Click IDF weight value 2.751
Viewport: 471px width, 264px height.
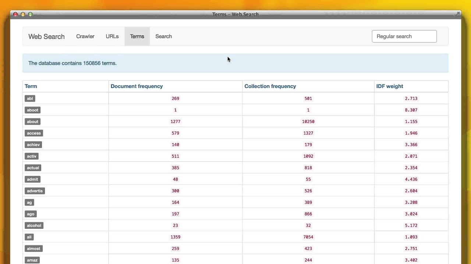pos(411,249)
